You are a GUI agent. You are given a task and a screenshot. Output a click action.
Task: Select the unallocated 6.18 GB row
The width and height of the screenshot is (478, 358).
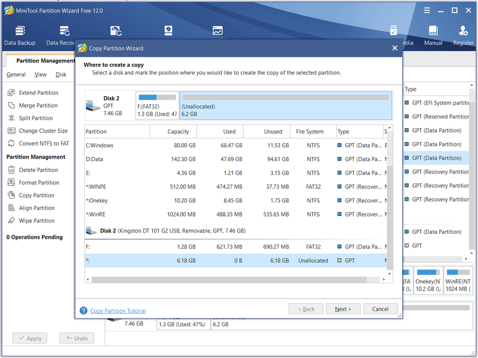235,261
